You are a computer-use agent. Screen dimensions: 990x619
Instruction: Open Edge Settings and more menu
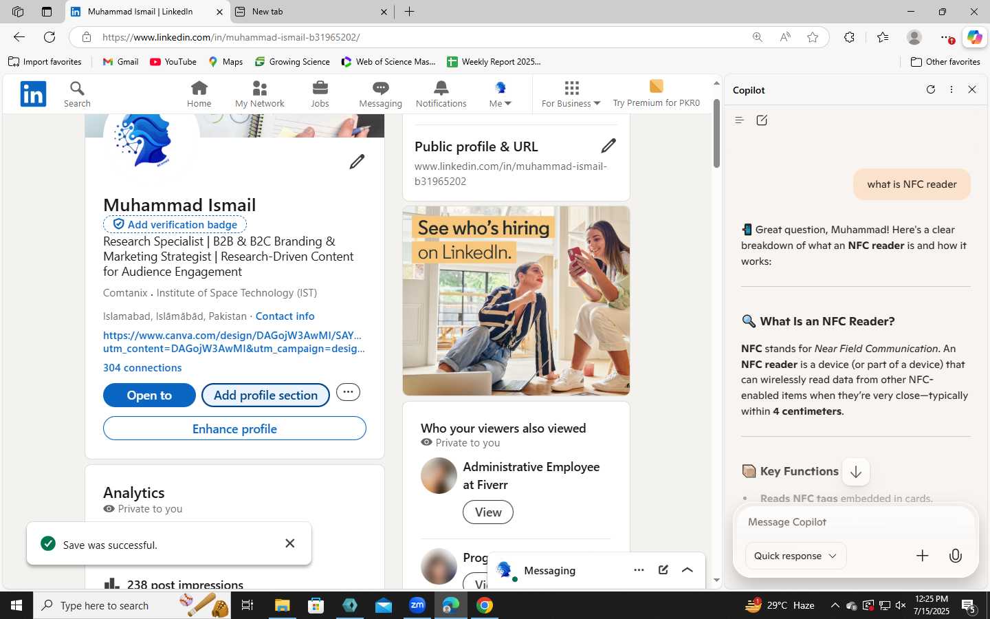pos(947,37)
